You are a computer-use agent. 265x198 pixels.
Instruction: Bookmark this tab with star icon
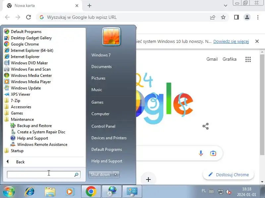point(223,17)
